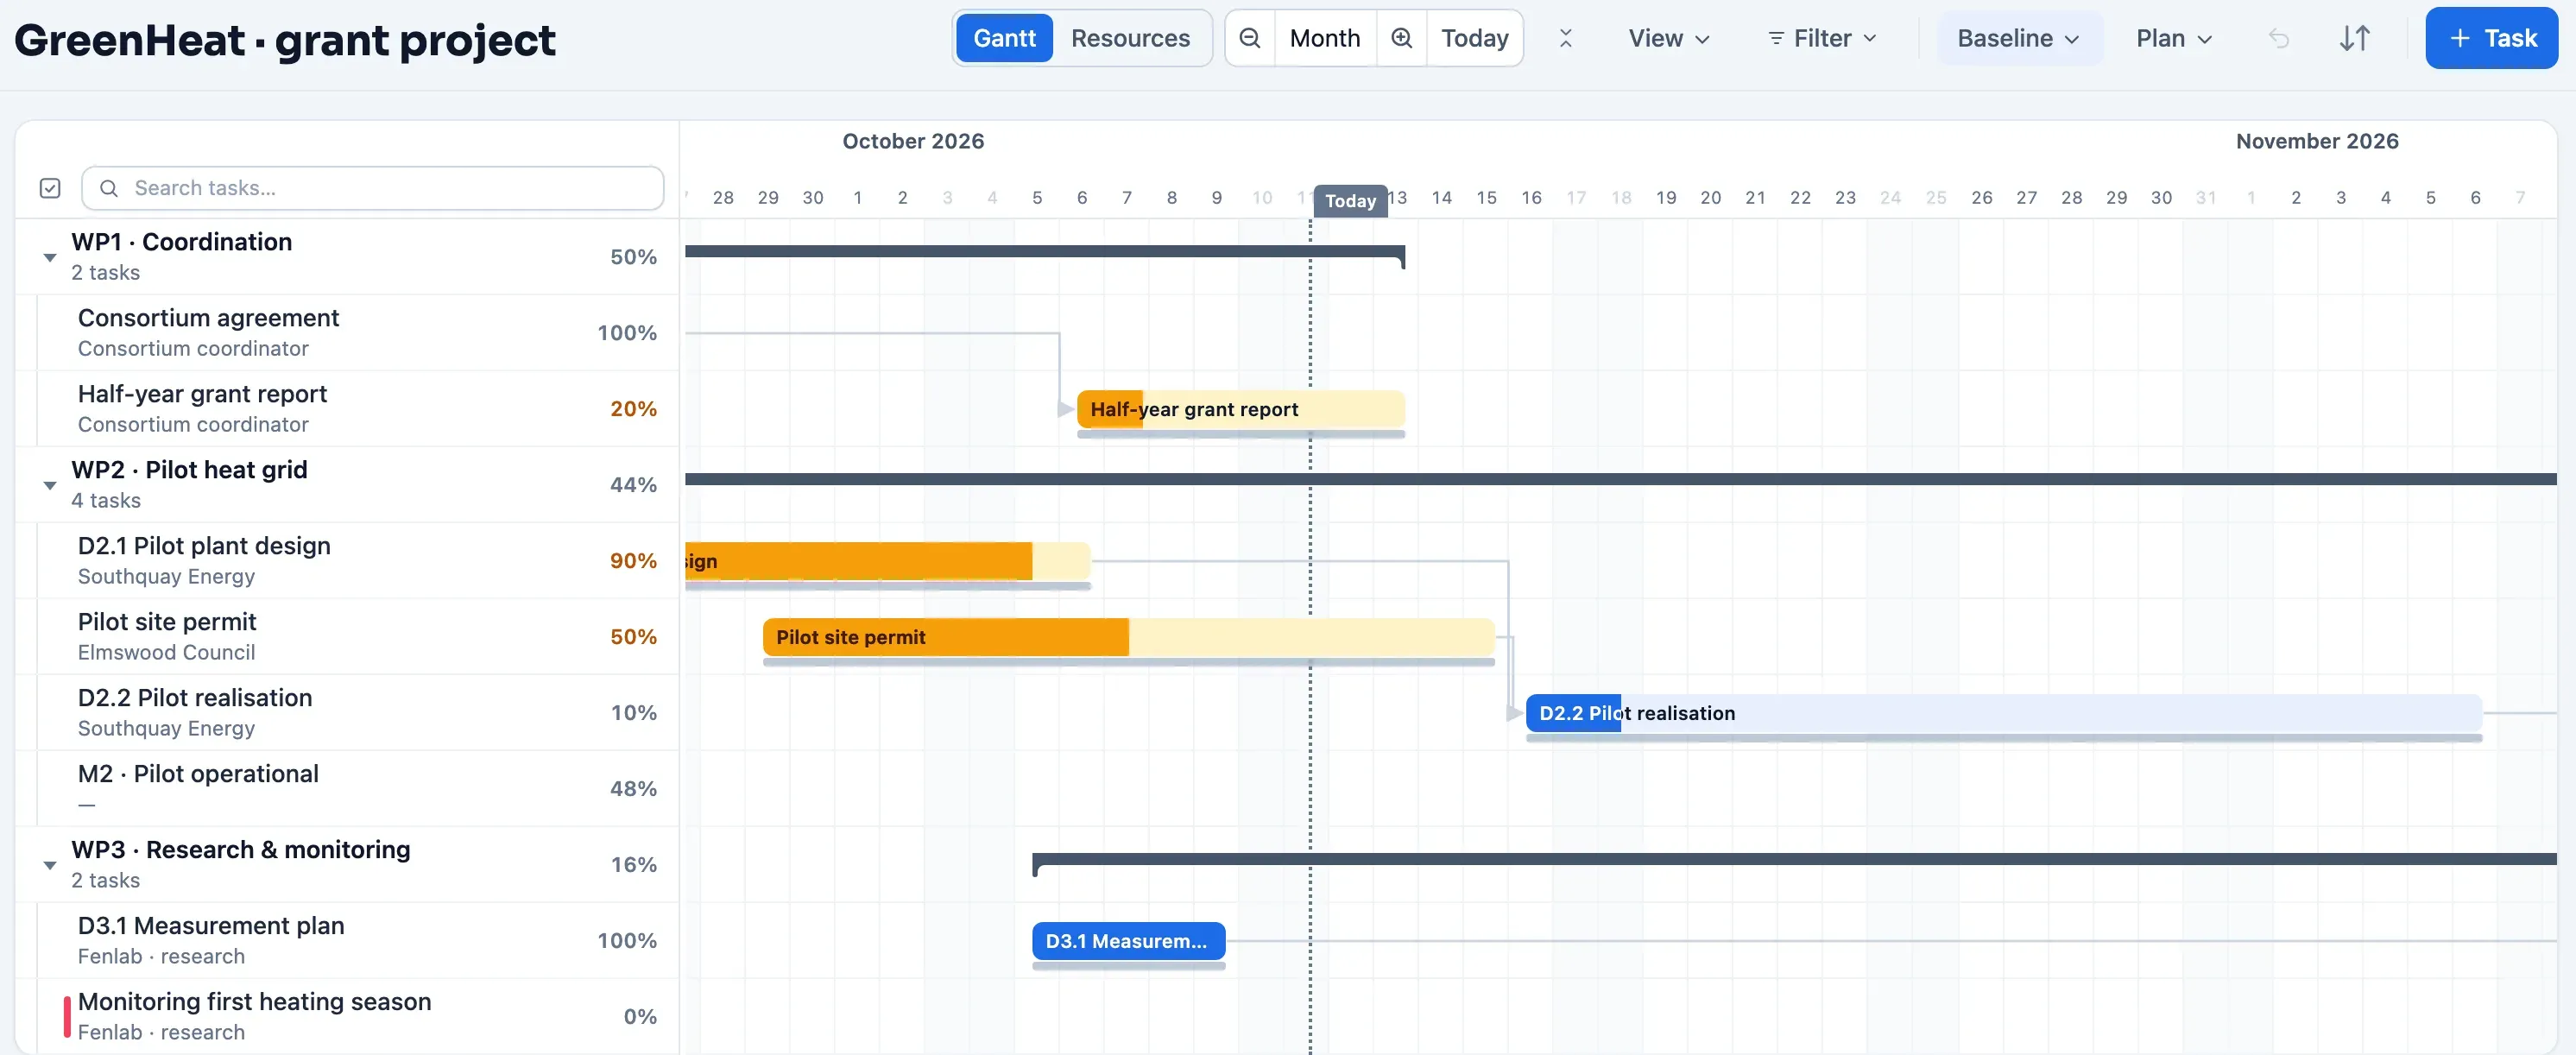Select the D2.1 Pilot plant design row
Screen dimensions: 2576x1055
click(x=347, y=561)
